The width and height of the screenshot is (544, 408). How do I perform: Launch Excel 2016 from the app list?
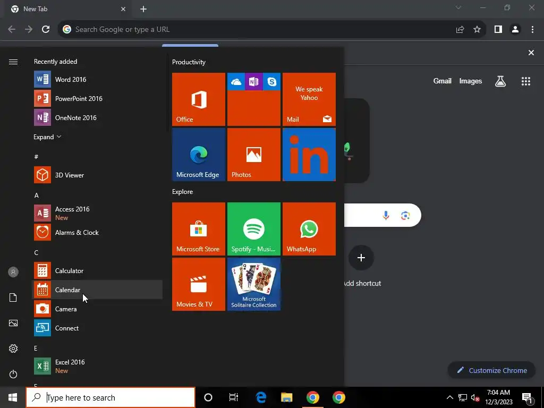coord(97,366)
